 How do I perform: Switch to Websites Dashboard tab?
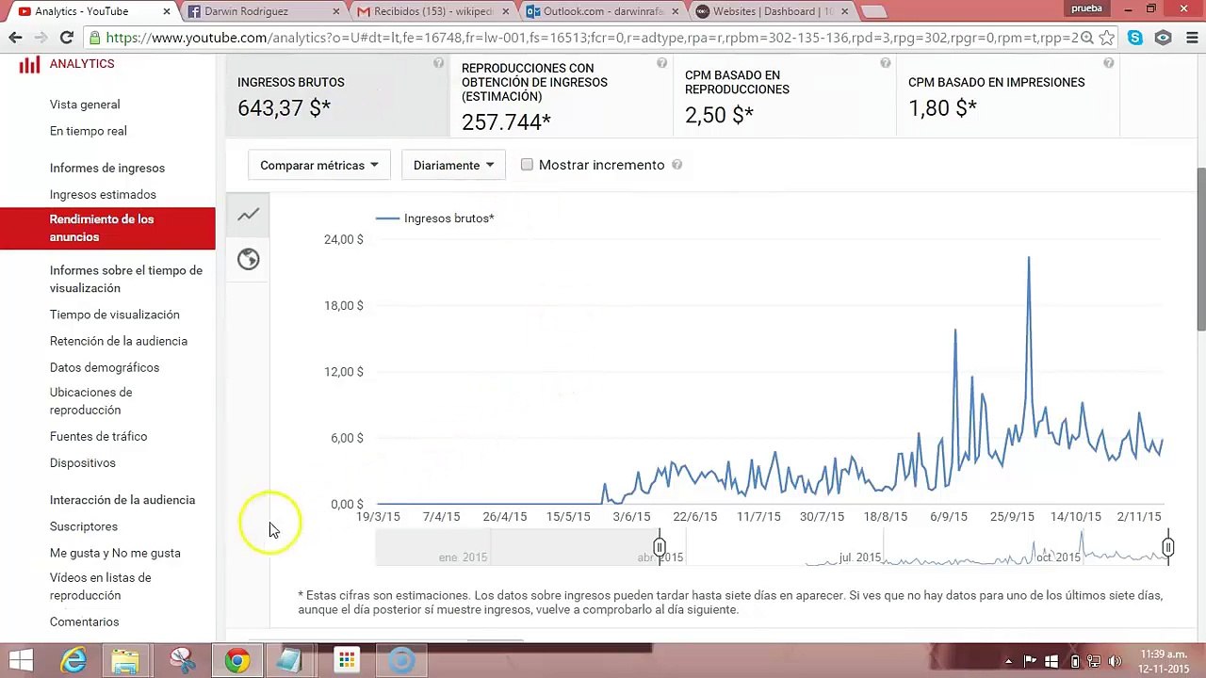(771, 11)
